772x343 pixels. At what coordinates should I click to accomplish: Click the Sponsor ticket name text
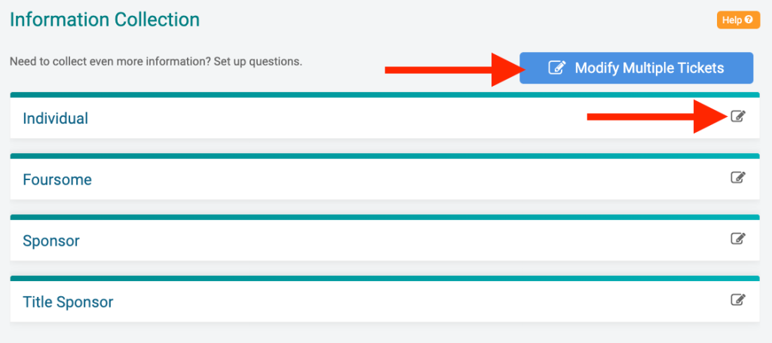[x=51, y=241]
